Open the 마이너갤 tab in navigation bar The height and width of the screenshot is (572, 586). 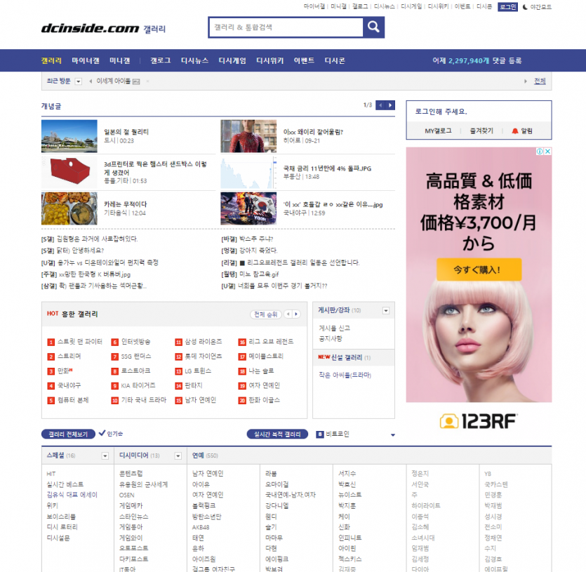pyautogui.click(x=86, y=60)
